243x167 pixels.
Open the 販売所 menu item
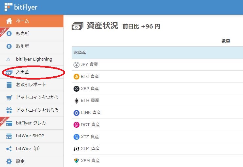pos(32,34)
